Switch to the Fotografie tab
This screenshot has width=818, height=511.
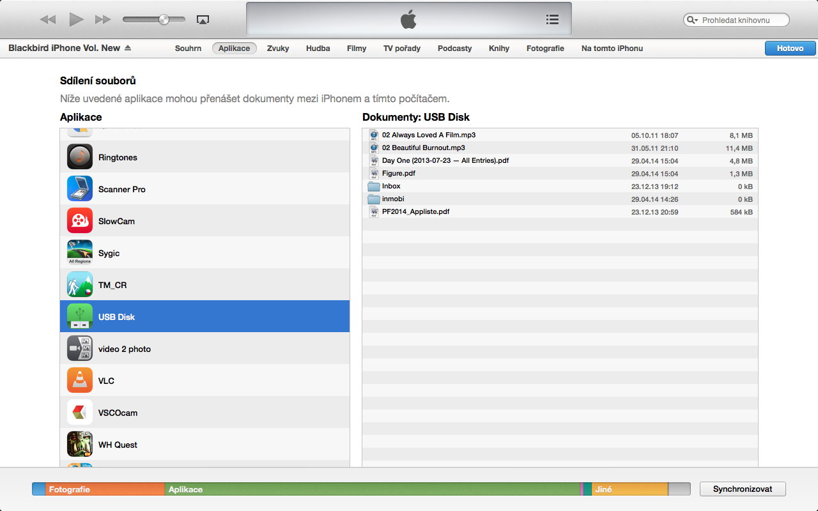pos(545,49)
